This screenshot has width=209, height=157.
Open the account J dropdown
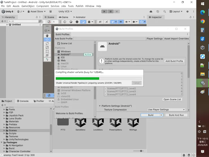21,12
